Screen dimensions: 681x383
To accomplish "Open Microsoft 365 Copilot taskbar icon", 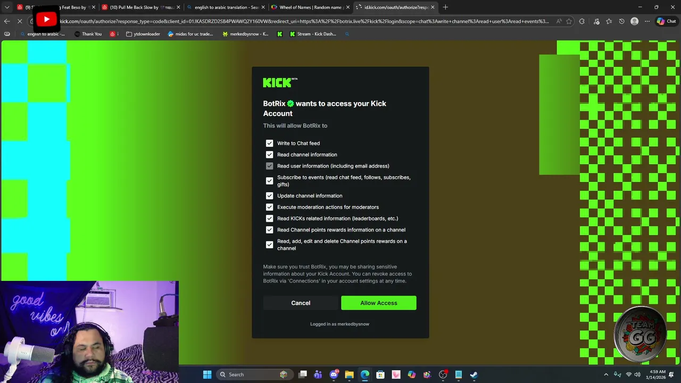I will 412,374.
